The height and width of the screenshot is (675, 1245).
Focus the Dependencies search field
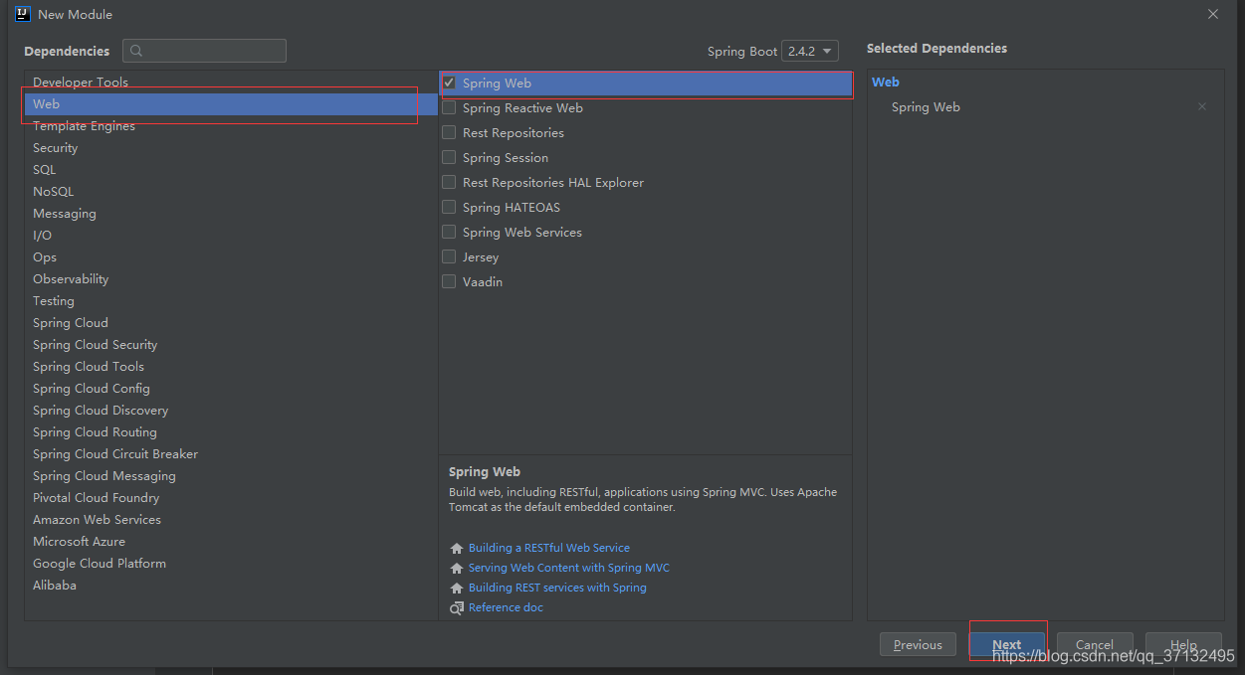(204, 51)
